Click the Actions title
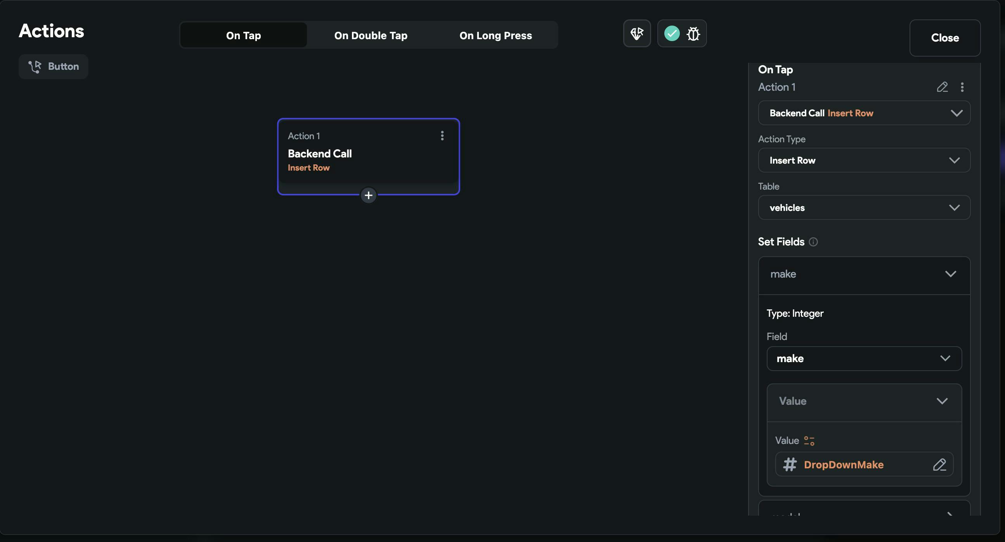The image size is (1005, 542). point(52,31)
